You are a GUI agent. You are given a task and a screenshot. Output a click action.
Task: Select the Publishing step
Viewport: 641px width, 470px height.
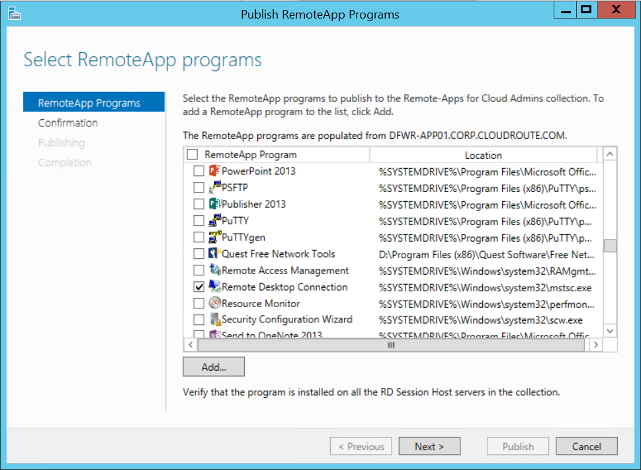click(62, 143)
